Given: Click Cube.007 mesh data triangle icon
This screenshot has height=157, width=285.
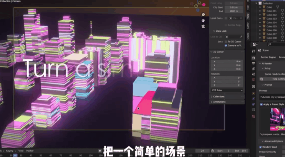Looking at the screenshot, I should [x=282, y=34].
